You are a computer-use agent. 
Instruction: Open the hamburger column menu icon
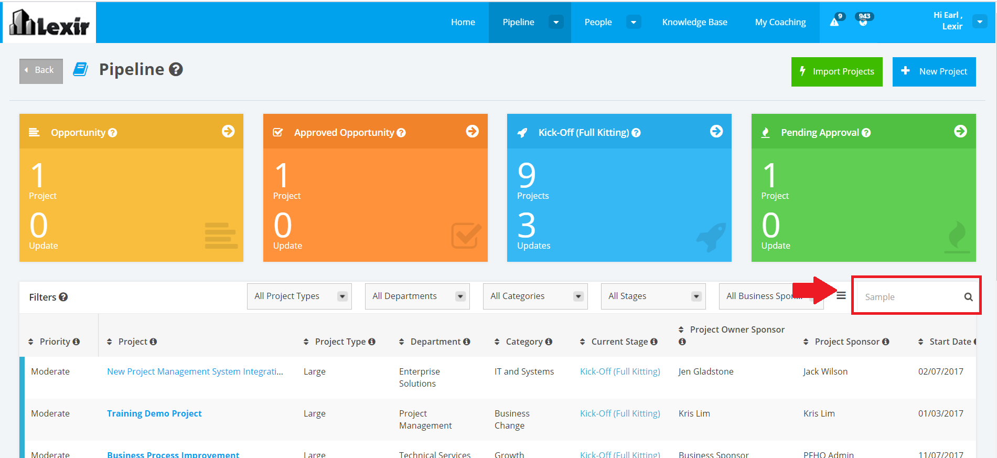[x=841, y=296]
